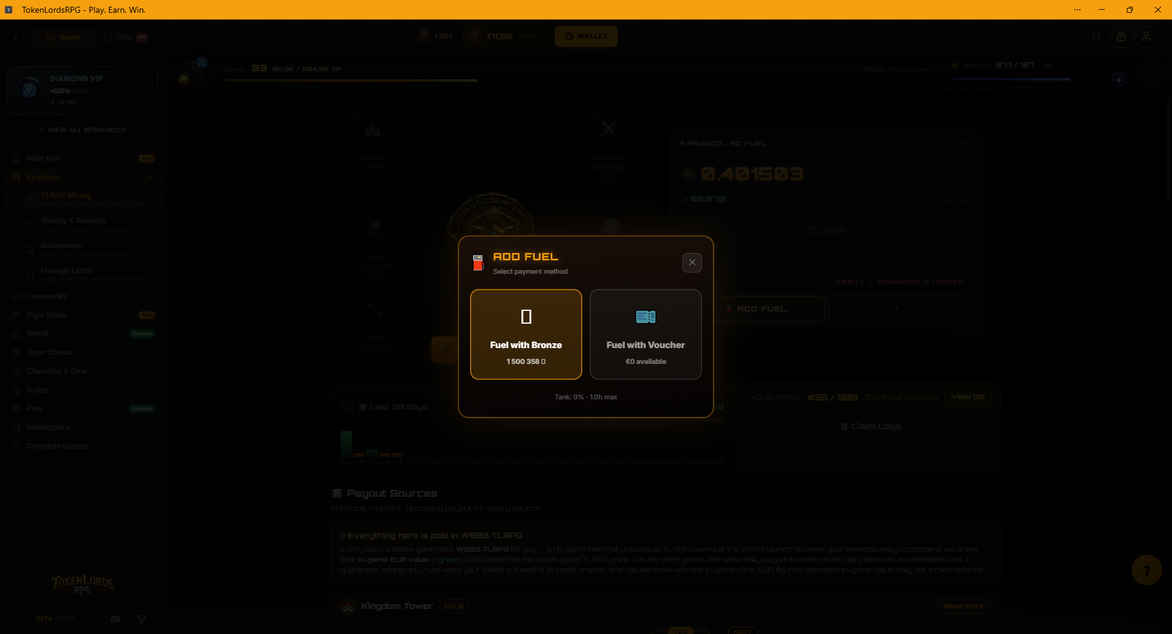The width and height of the screenshot is (1172, 634).
Task: Click the Payout Sources heading
Action: pyautogui.click(x=392, y=493)
